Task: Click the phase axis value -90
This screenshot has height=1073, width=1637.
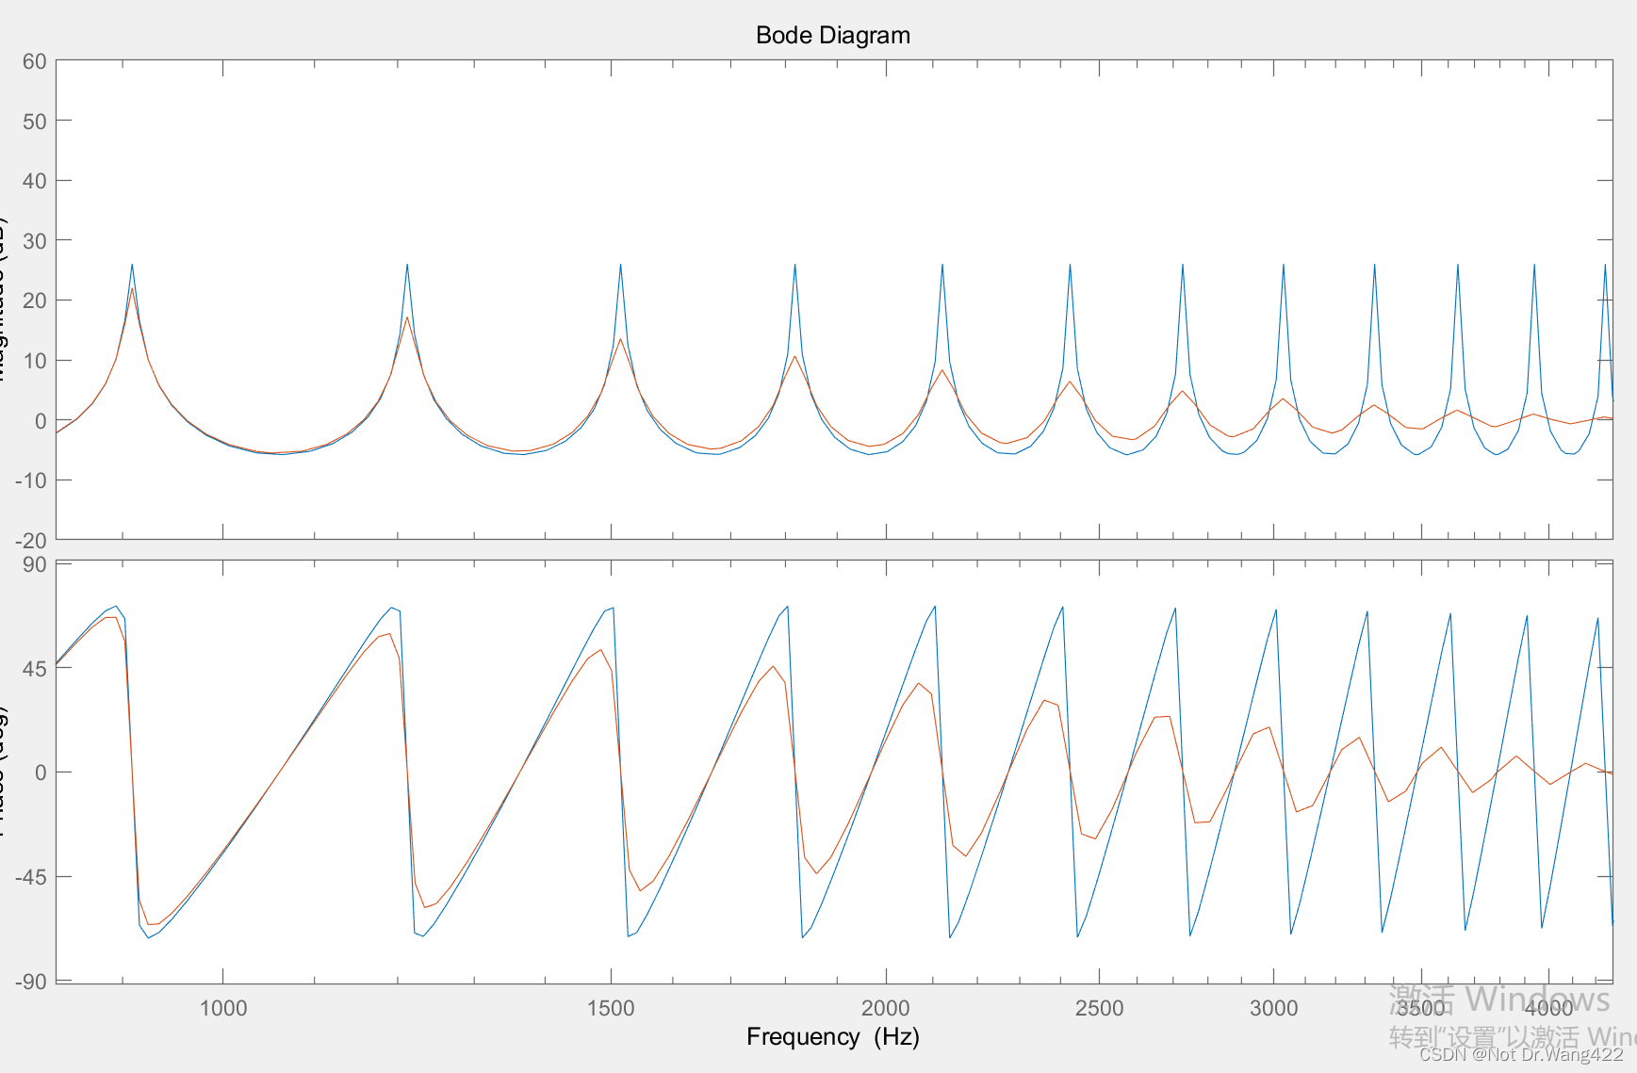Action: (x=31, y=982)
